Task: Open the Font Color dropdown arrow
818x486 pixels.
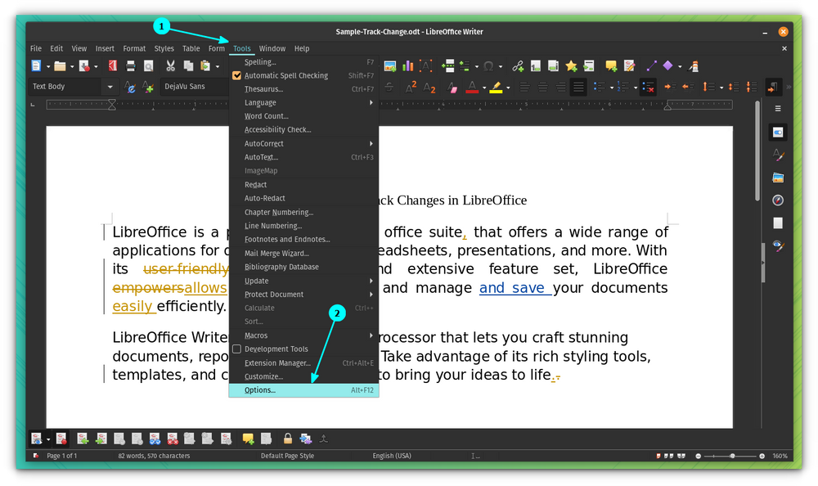Action: point(484,88)
